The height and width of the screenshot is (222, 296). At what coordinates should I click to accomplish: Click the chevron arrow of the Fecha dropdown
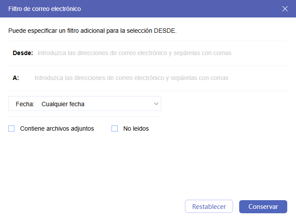coord(156,104)
